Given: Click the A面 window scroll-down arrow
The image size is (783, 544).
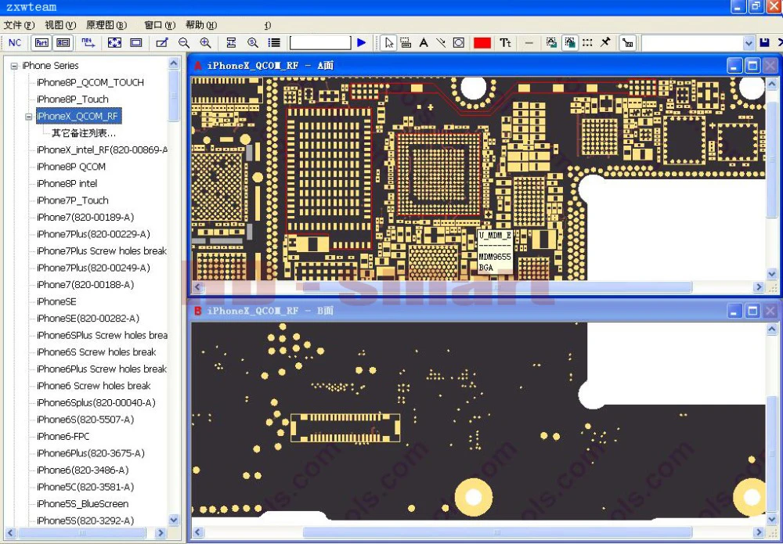Looking at the screenshot, I should tap(771, 274).
